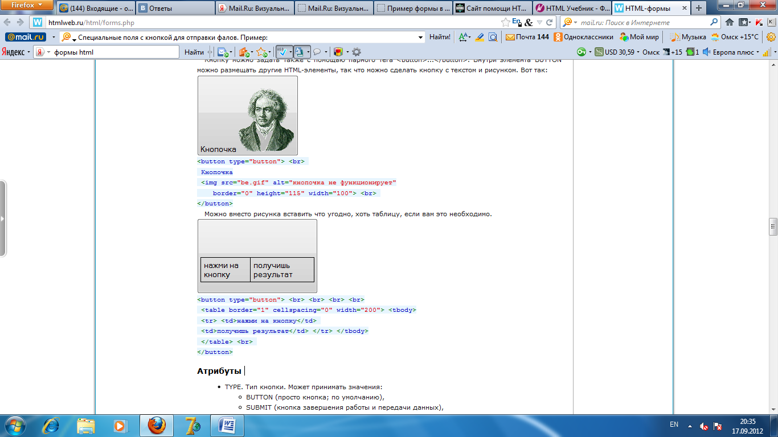This screenshot has width=778, height=437.
Task: Click the нажми на кнопку table button
Action: 257,256
